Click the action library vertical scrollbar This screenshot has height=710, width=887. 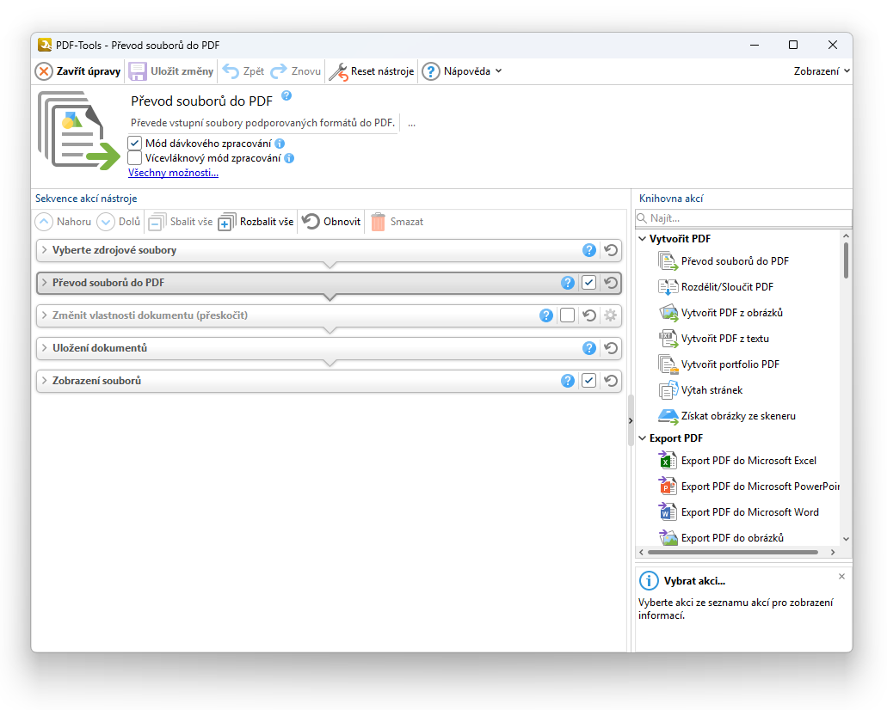pos(846,260)
